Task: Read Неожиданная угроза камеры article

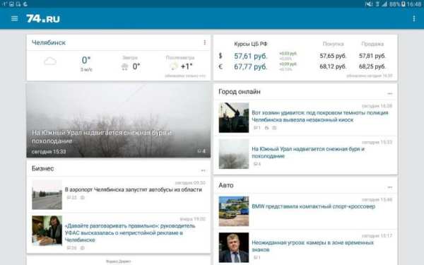Action: (312, 246)
